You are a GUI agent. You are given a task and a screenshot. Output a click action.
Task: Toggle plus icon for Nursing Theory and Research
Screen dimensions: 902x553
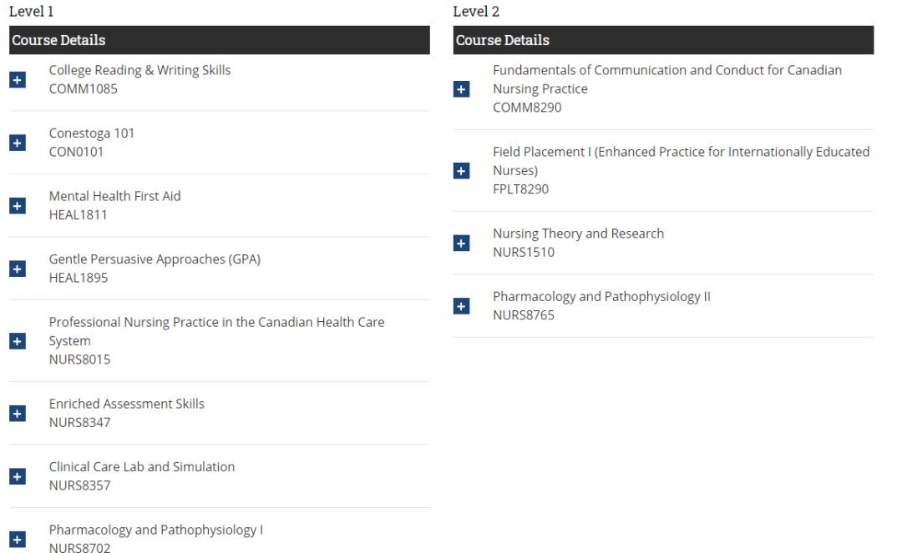pos(462,244)
